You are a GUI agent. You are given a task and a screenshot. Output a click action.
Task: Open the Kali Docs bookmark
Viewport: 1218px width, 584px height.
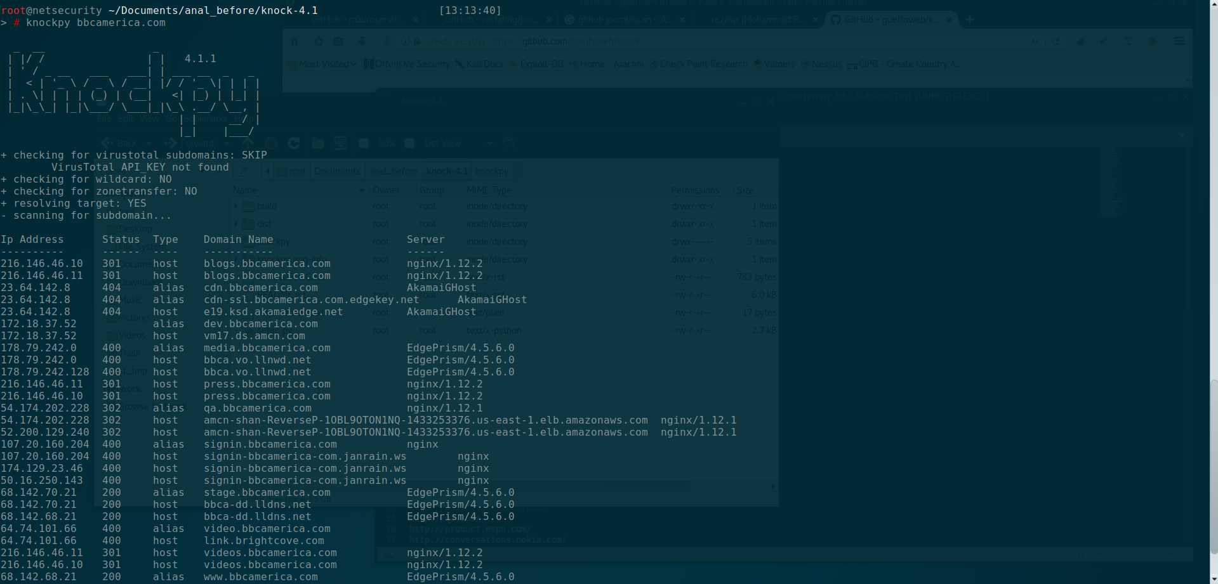(x=479, y=64)
